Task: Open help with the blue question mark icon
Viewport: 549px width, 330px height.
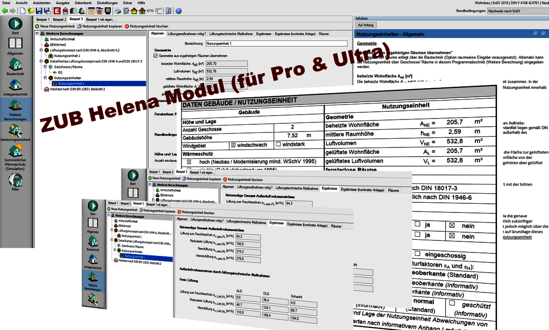Action: [x=179, y=11]
